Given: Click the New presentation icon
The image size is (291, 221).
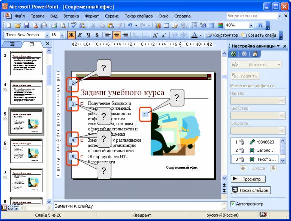Looking at the screenshot, I should [x=9, y=25].
